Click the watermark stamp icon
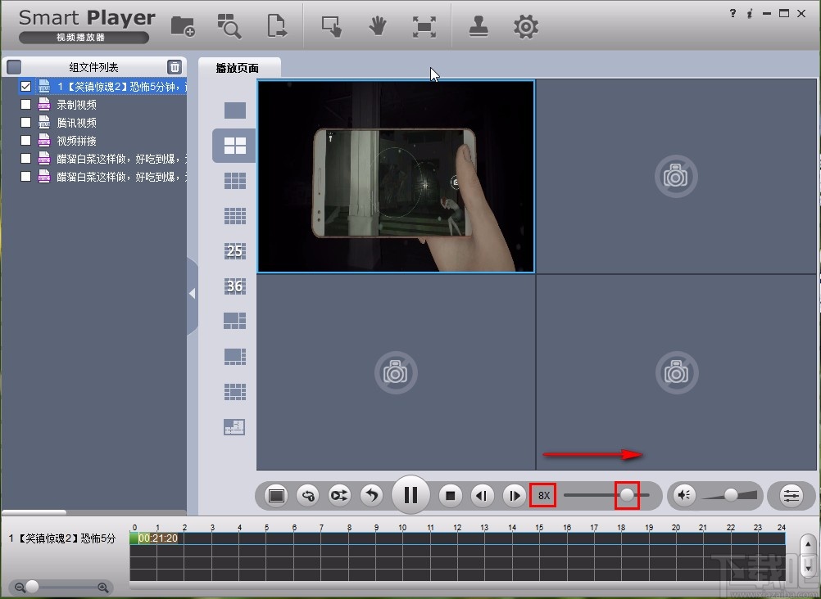Screen dimensions: 821x599 (x=479, y=26)
